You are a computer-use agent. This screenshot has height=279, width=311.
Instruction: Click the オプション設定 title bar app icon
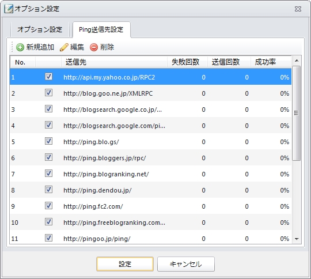coord(9,9)
